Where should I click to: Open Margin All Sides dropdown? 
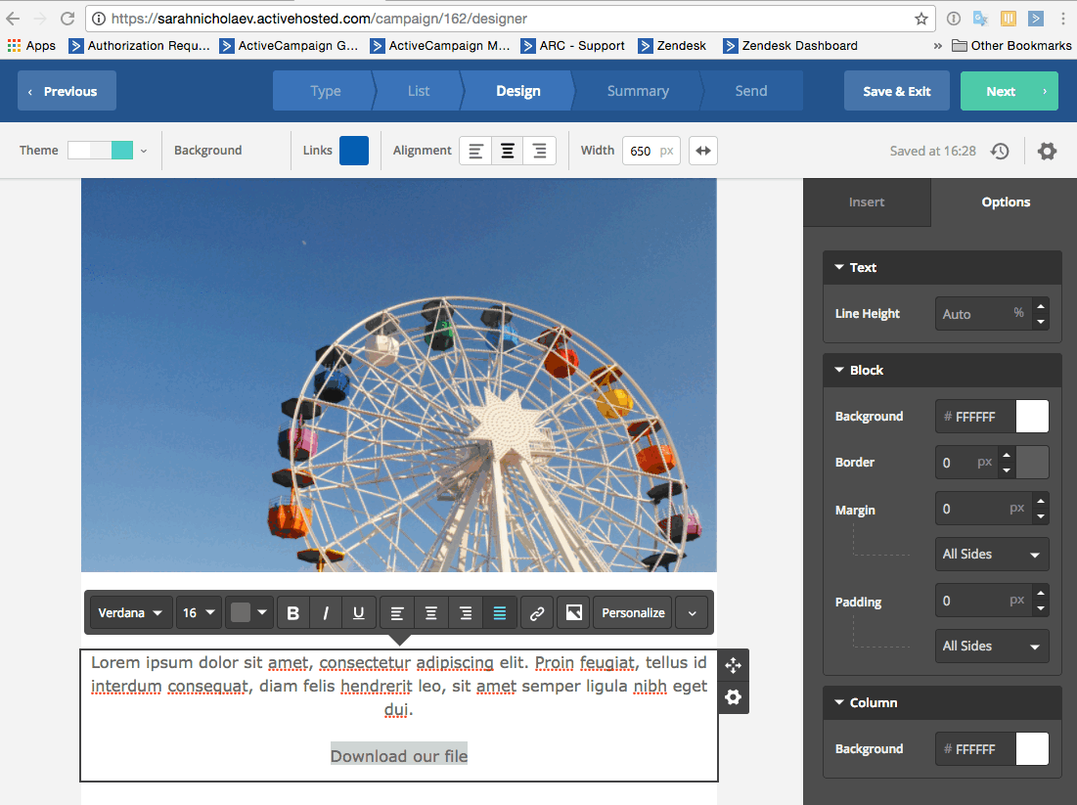991,554
